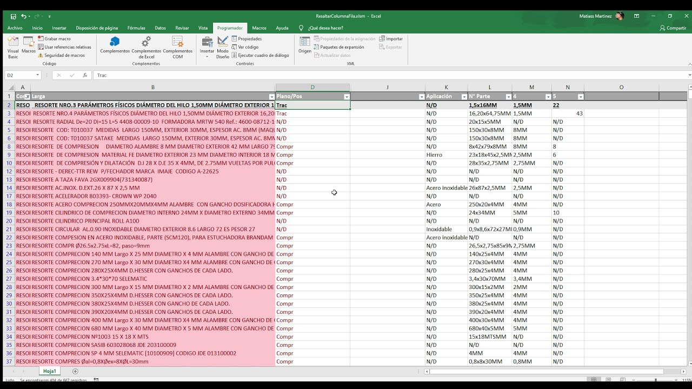Switch to the Insertar ribbon tab
692x389 pixels.
click(x=59, y=28)
